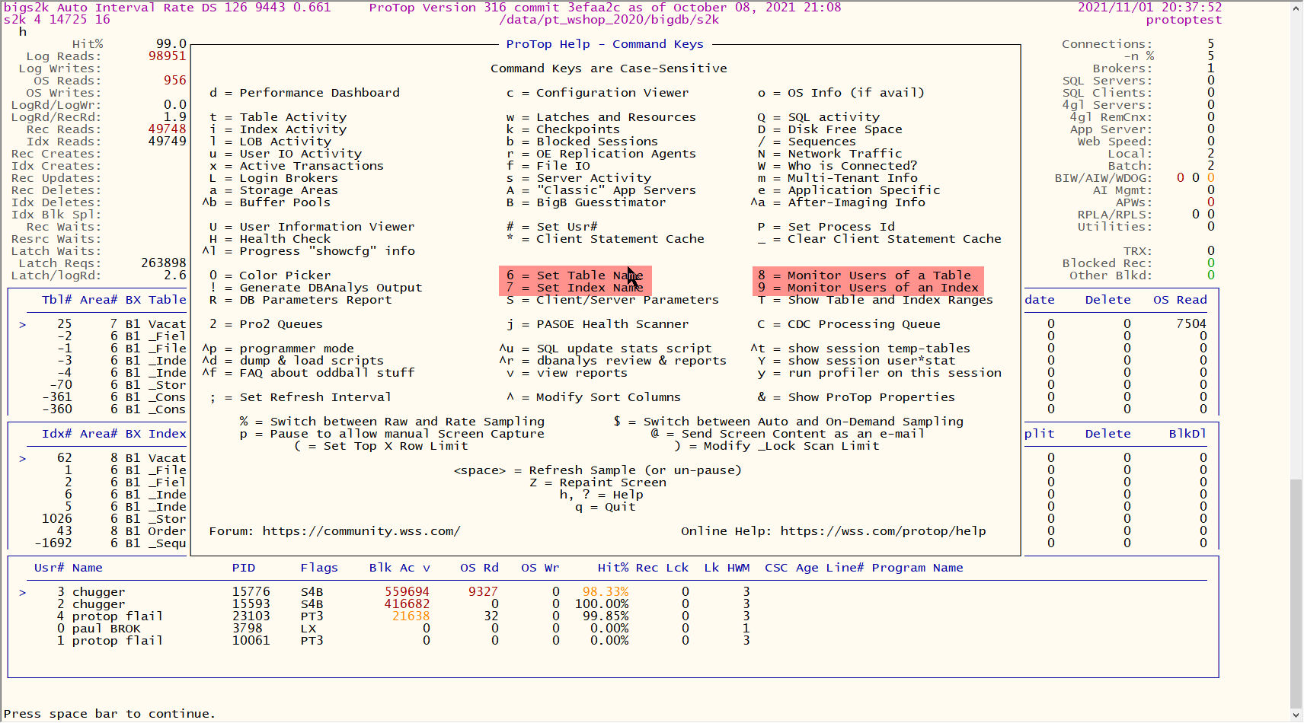Viewport: 1304px width, 723px height.
Task: Click Blk Ac value 559694
Action: point(407,592)
